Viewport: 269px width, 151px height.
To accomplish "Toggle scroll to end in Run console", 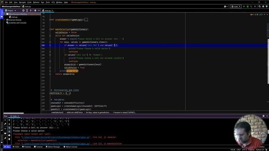I will coord(9,131).
